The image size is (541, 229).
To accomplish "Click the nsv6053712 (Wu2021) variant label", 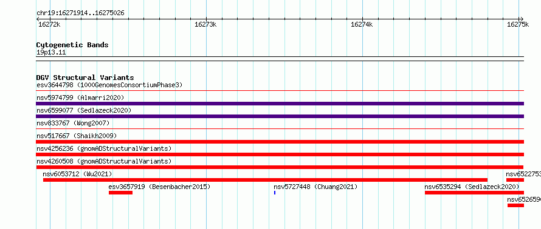I will pyautogui.click(x=77, y=174).
